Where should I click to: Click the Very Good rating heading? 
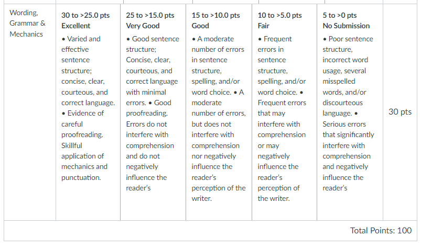(143, 26)
